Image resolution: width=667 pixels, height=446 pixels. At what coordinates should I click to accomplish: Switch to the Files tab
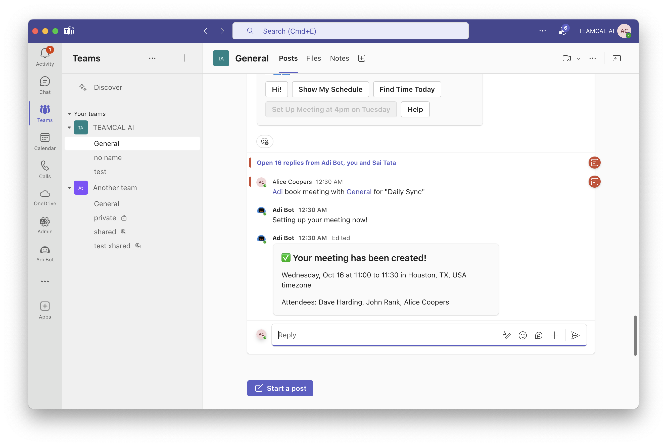[313, 58]
